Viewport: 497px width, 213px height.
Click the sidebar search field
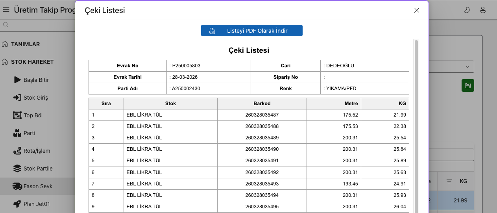pos(39,25)
